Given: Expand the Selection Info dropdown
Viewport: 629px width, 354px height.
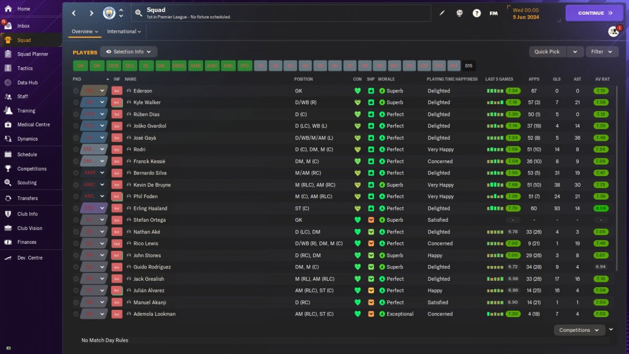Looking at the screenshot, I should pos(129,52).
